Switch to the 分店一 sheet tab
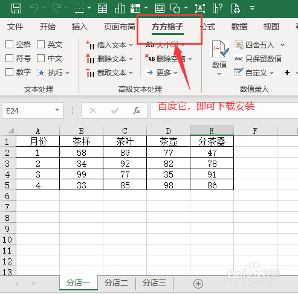This screenshot has height=294, width=298. coord(79,283)
